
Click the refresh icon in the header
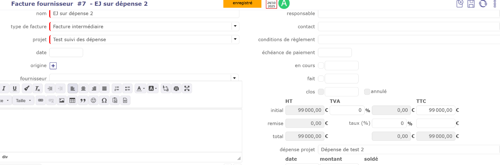pyautogui.click(x=483, y=4)
